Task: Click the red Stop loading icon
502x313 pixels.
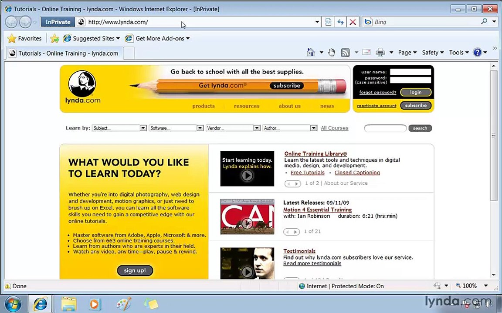Action: pyautogui.click(x=353, y=22)
